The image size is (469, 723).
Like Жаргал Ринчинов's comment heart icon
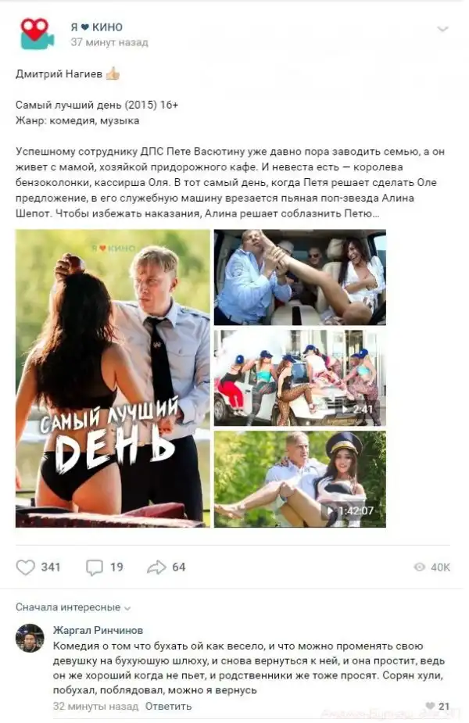tap(430, 706)
